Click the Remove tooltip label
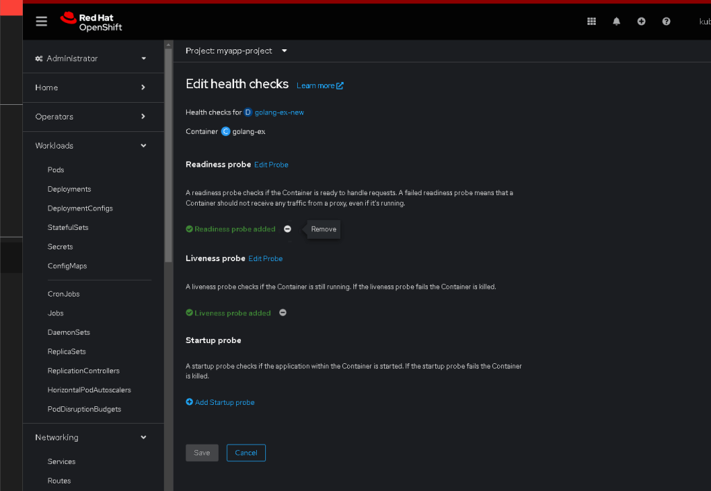This screenshot has width=711, height=491. click(x=324, y=229)
